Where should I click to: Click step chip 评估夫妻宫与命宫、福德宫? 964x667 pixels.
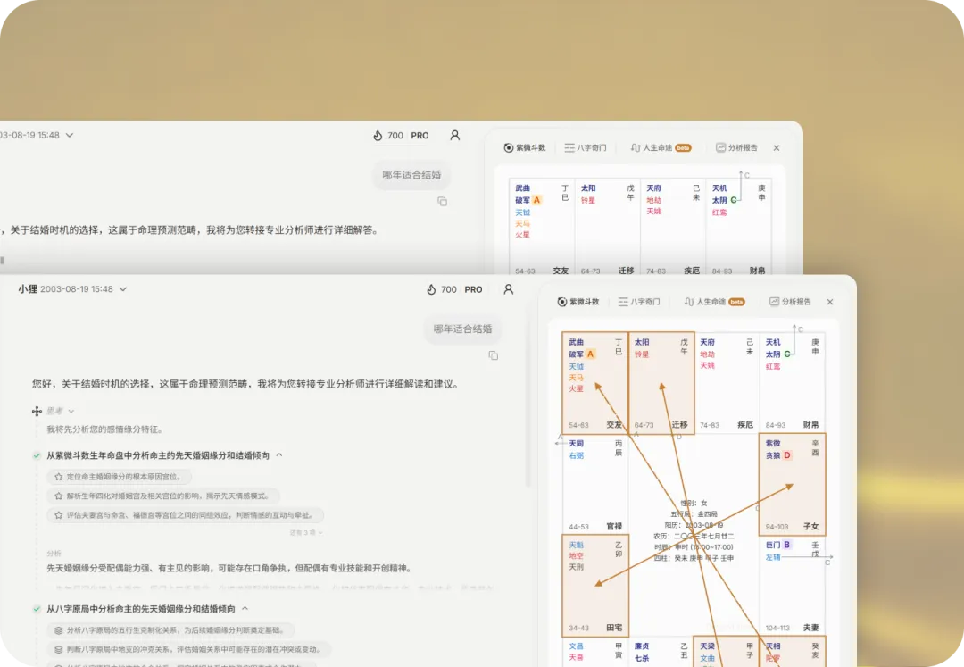pos(186,515)
